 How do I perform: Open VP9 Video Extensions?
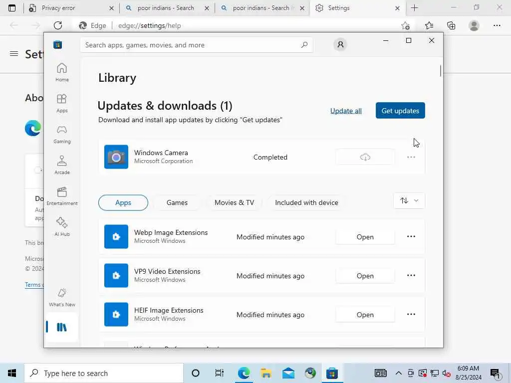click(365, 276)
